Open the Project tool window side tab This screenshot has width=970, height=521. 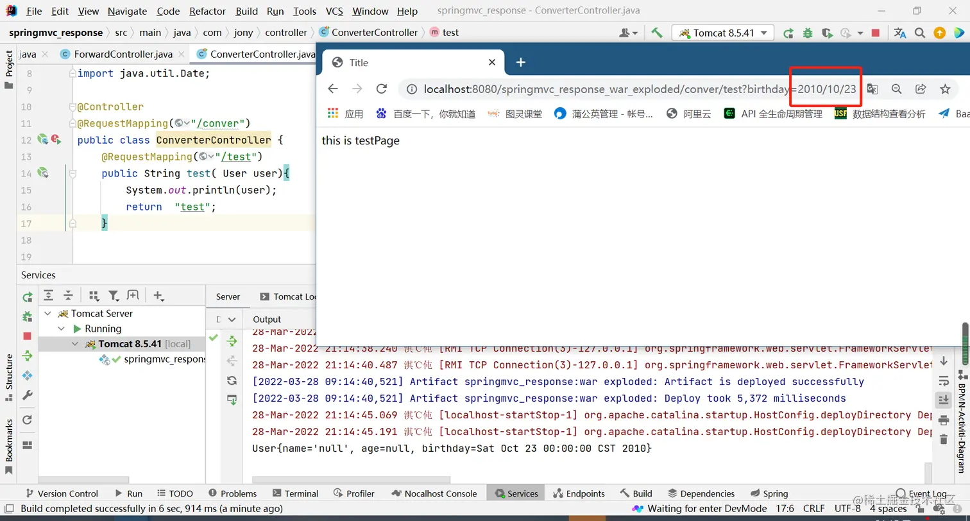point(8,69)
